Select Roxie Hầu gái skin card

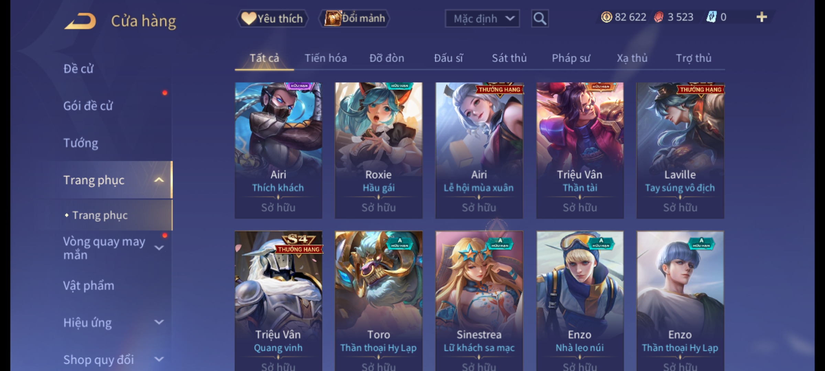point(378,150)
